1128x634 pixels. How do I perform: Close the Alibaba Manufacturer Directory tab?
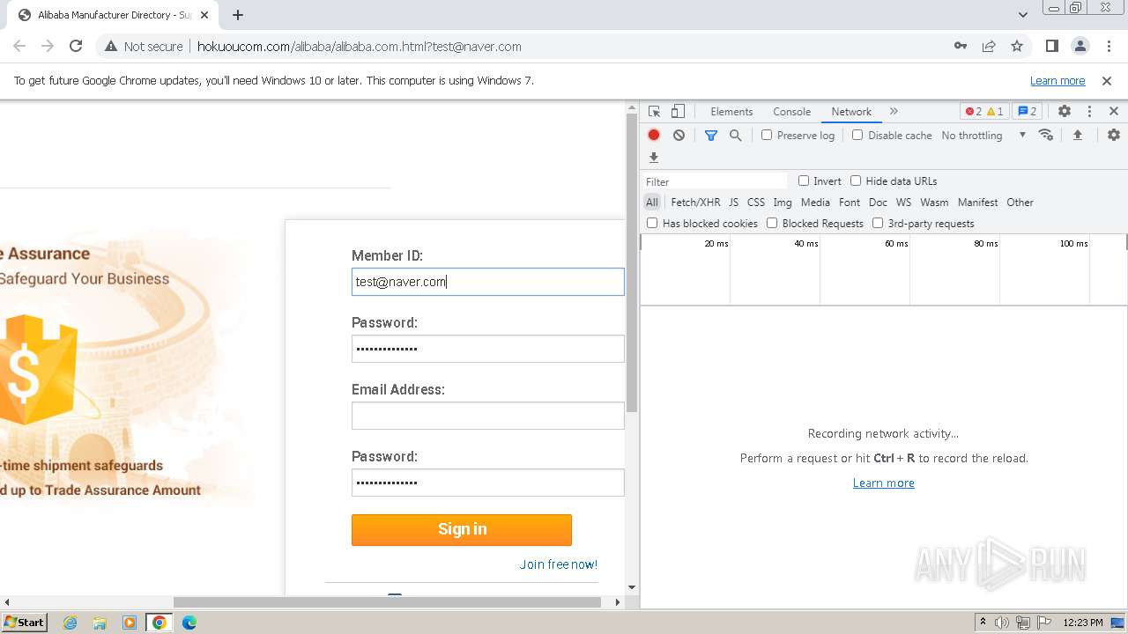click(204, 15)
